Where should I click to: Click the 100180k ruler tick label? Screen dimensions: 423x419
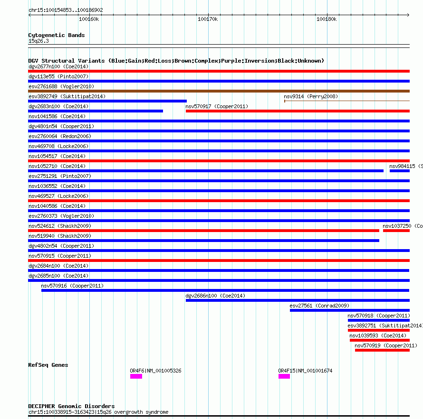pos(327,19)
